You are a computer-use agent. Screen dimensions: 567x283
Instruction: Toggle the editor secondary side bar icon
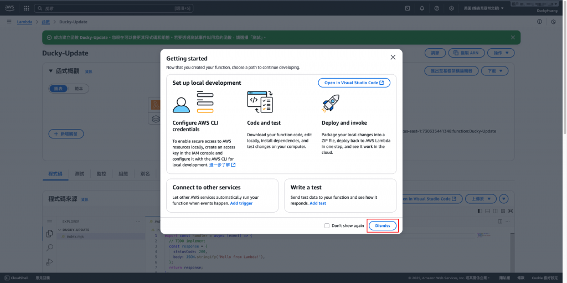pyautogui.click(x=495, y=210)
